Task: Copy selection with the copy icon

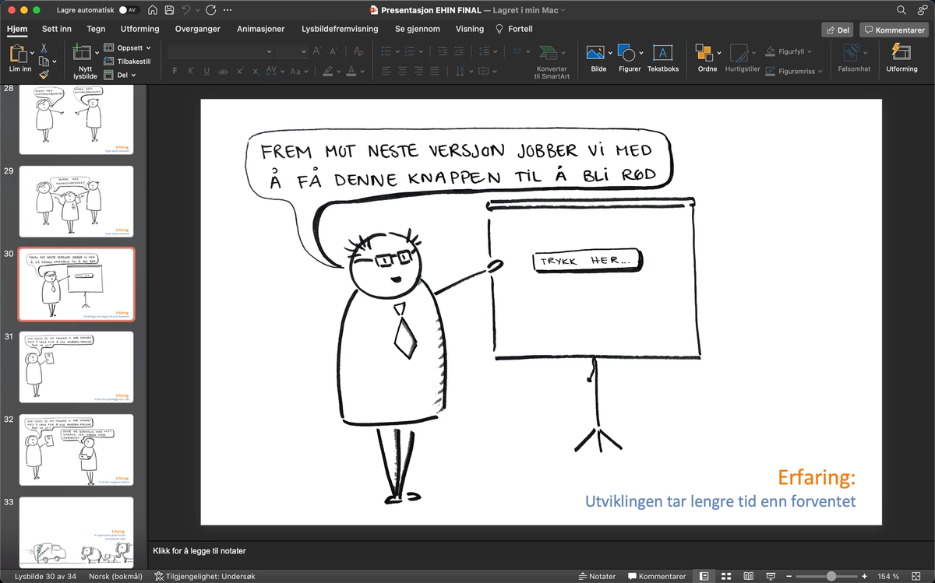Action: click(44, 61)
